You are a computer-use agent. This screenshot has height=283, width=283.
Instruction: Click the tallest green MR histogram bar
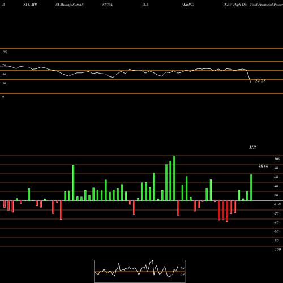point(174,178)
